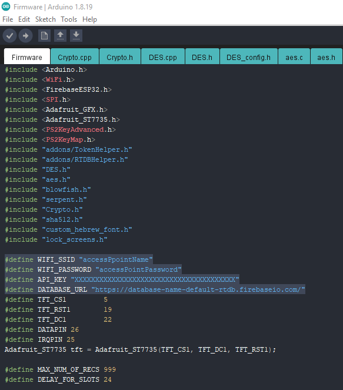Switch to the DES_config.h tab
Image resolution: width=343 pixels, height=390 pixels.
(248, 57)
